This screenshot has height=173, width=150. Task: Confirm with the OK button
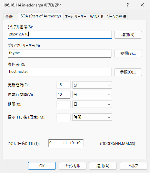pos(42,166)
